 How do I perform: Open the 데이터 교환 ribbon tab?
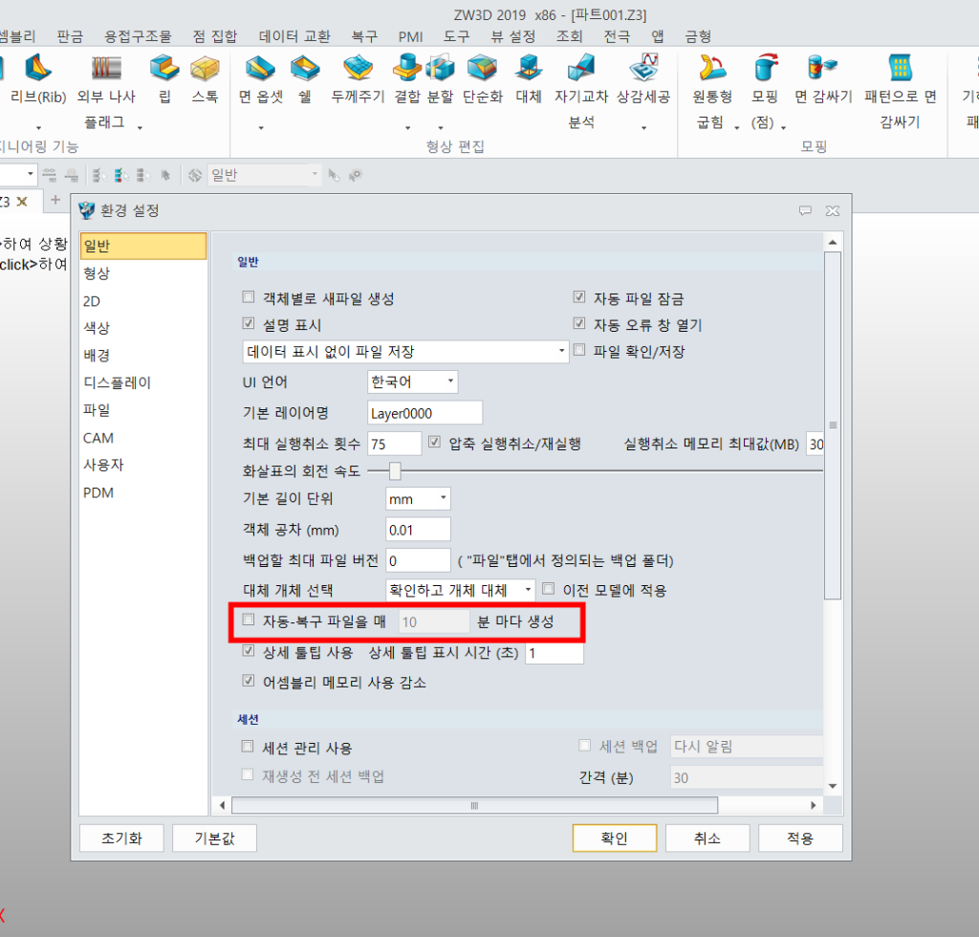point(294,36)
